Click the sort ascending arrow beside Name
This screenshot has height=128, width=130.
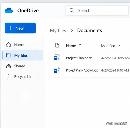tap(80, 46)
